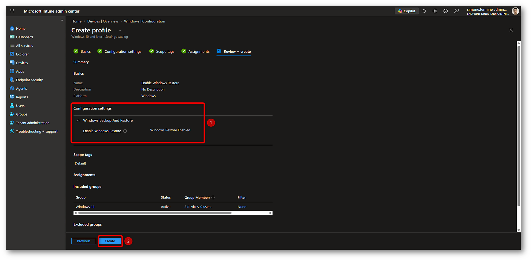Screen dimensions: 532x261
Task: Select the Review + create step tab
Action: coord(234,51)
